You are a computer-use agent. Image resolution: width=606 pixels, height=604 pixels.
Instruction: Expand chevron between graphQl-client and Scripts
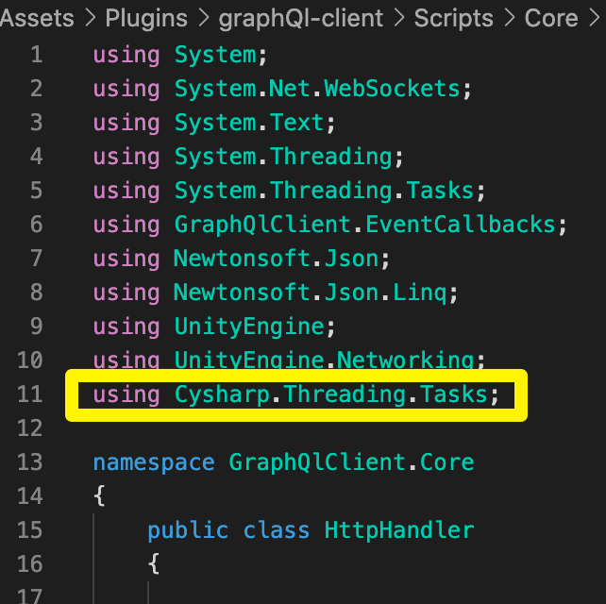click(x=399, y=19)
